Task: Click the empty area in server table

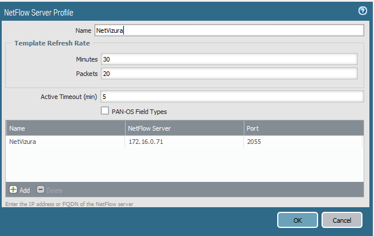Action: [x=184, y=166]
